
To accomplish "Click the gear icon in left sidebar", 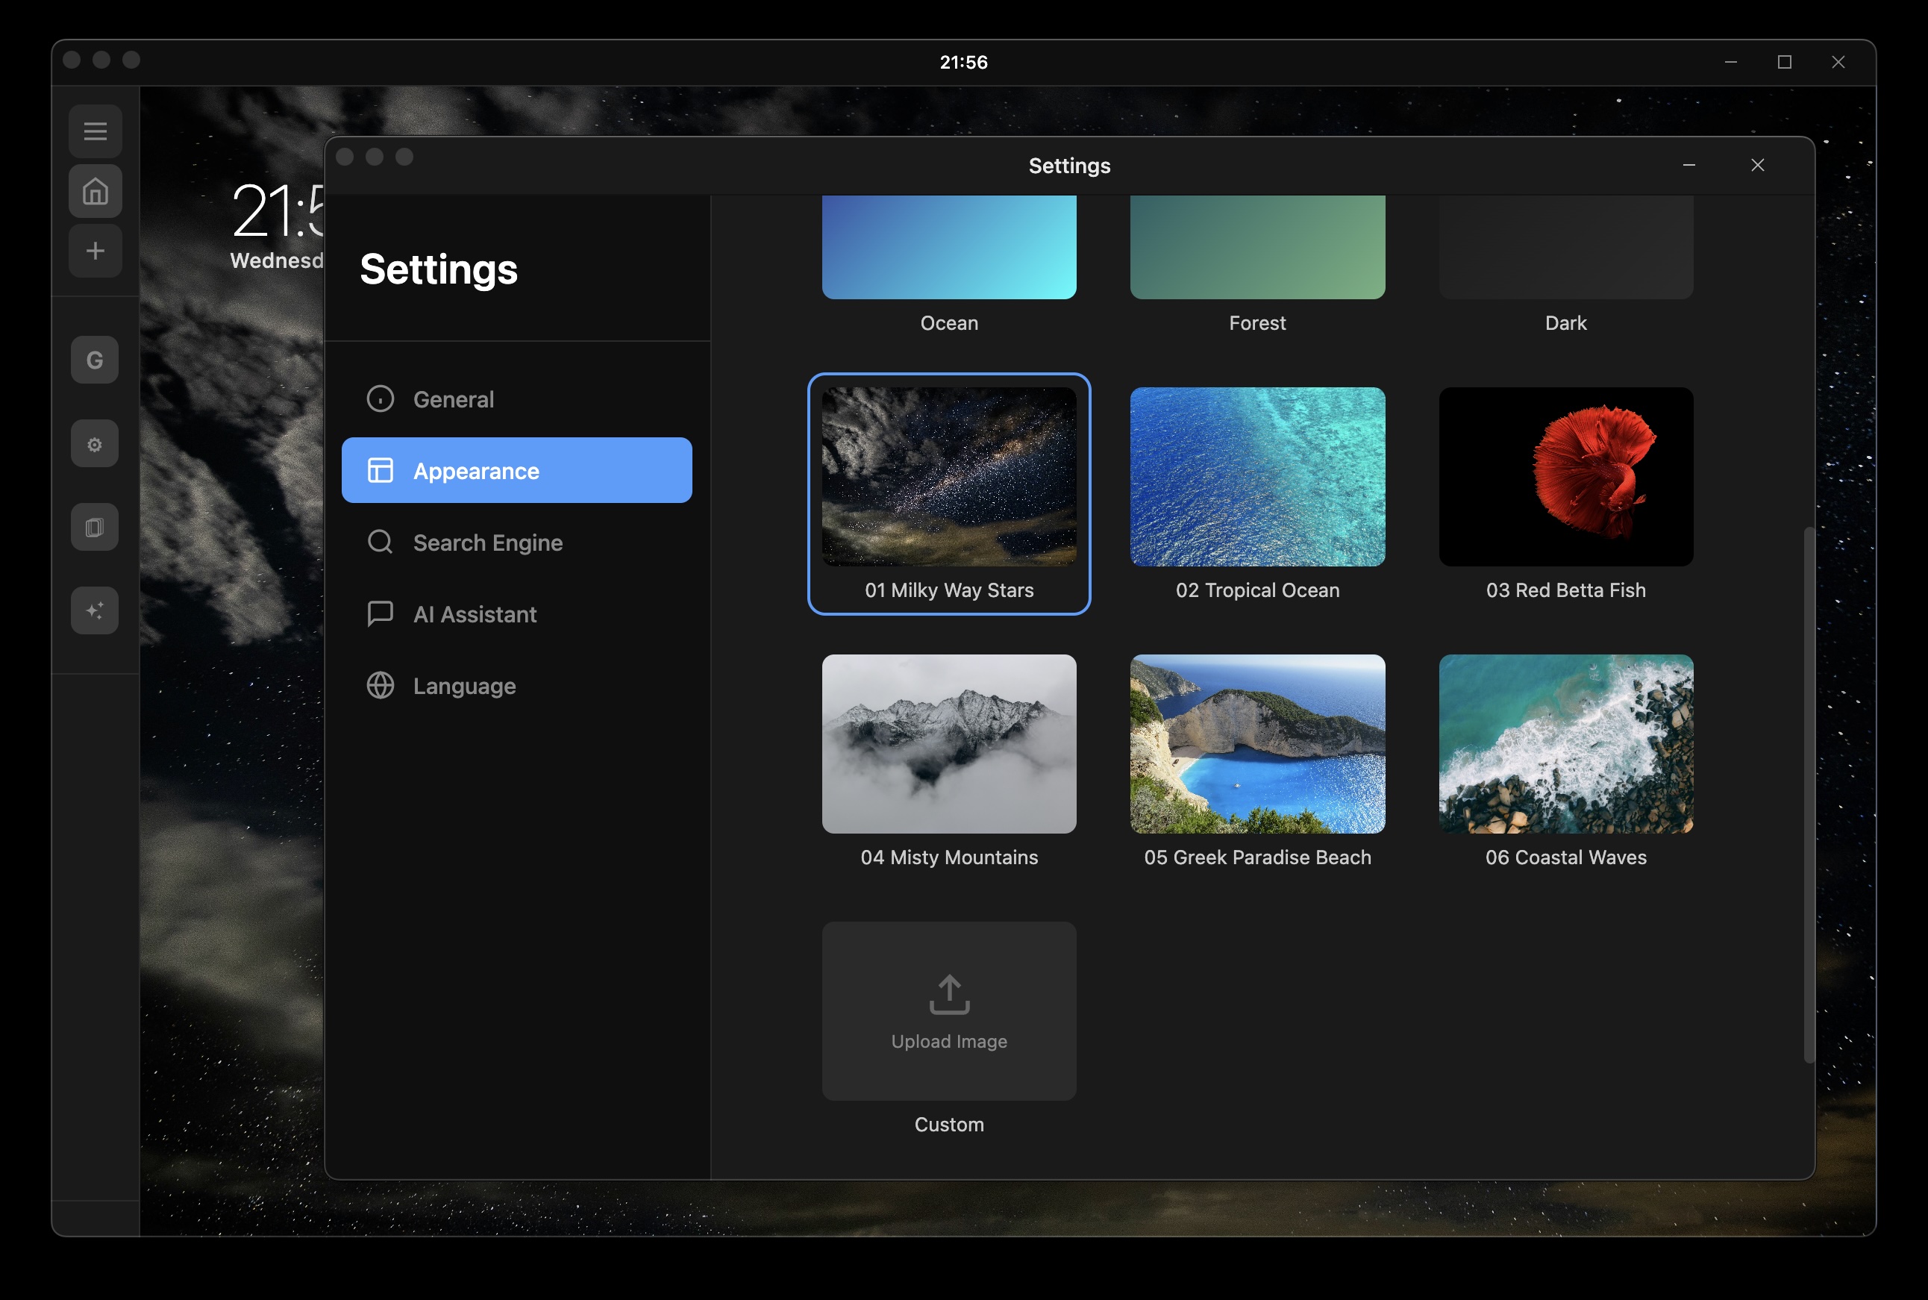I will pos(95,444).
